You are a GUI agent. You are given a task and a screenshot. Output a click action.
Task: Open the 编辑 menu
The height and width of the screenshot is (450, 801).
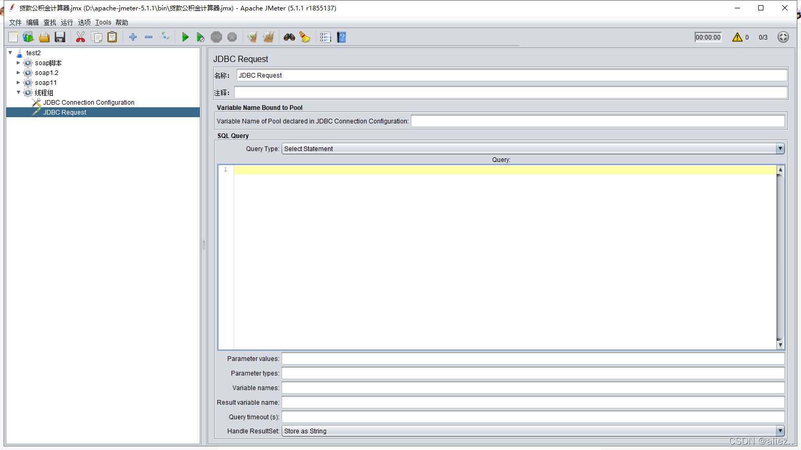(x=32, y=22)
